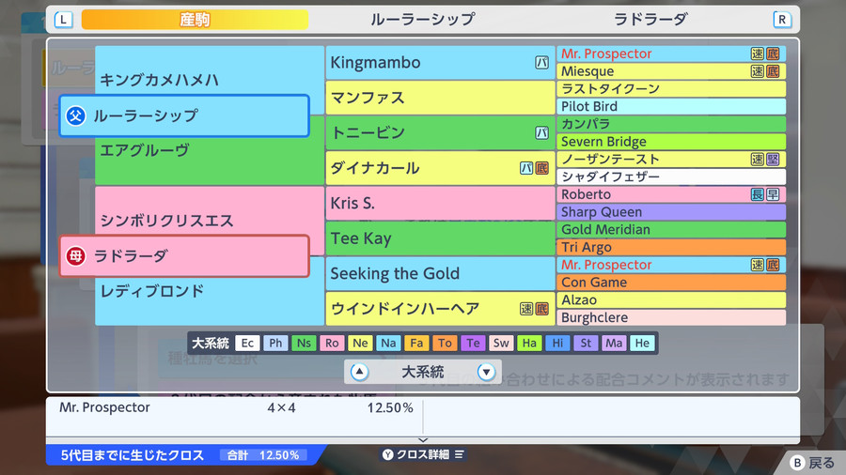846x475 pixels.
Task: Click the 合計 12.50% cross total
Action: coord(263,455)
